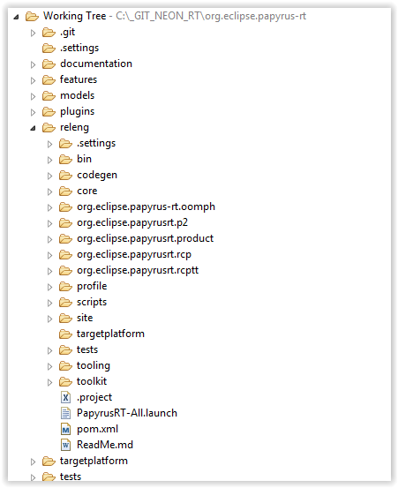Collapse the releng folder arrow
This screenshot has width=398, height=488.
point(33,128)
